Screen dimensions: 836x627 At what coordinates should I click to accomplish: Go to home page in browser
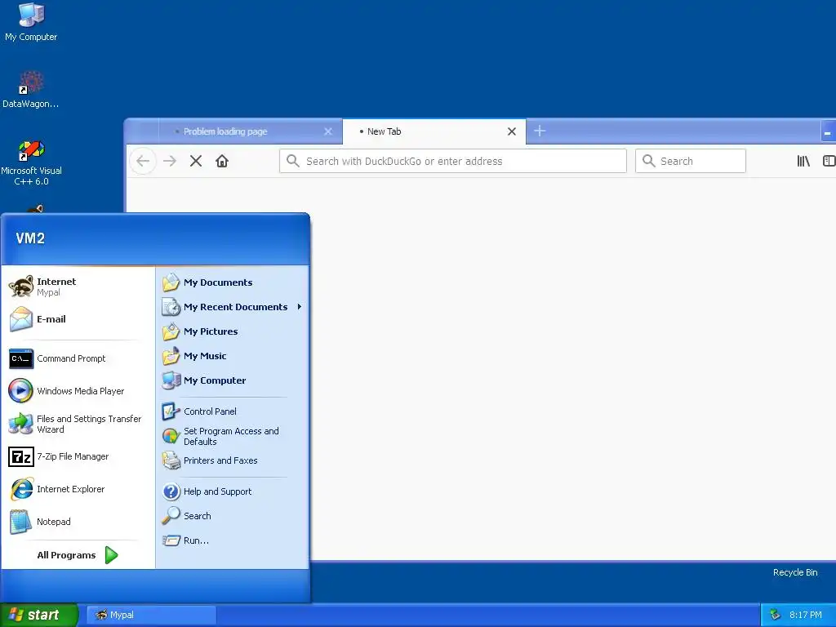(222, 161)
